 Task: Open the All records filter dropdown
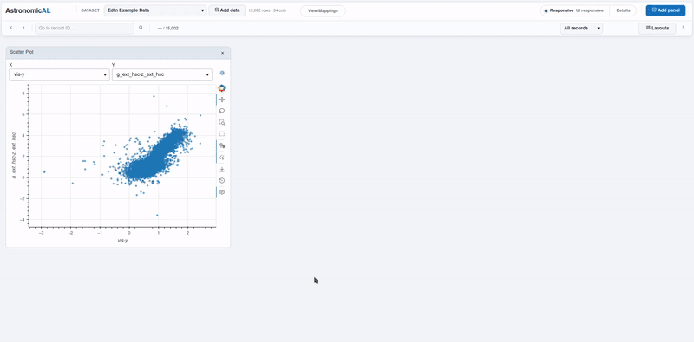pos(581,29)
